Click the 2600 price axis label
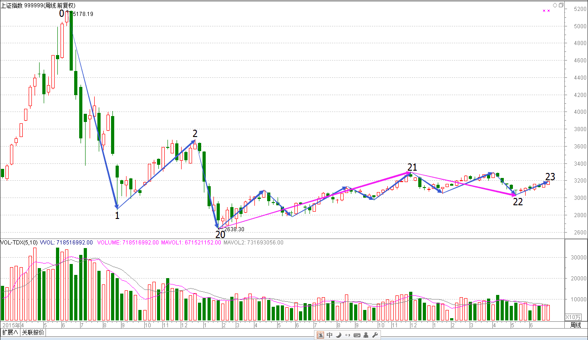Image resolution: width=588 pixels, height=340 pixels. (x=580, y=232)
